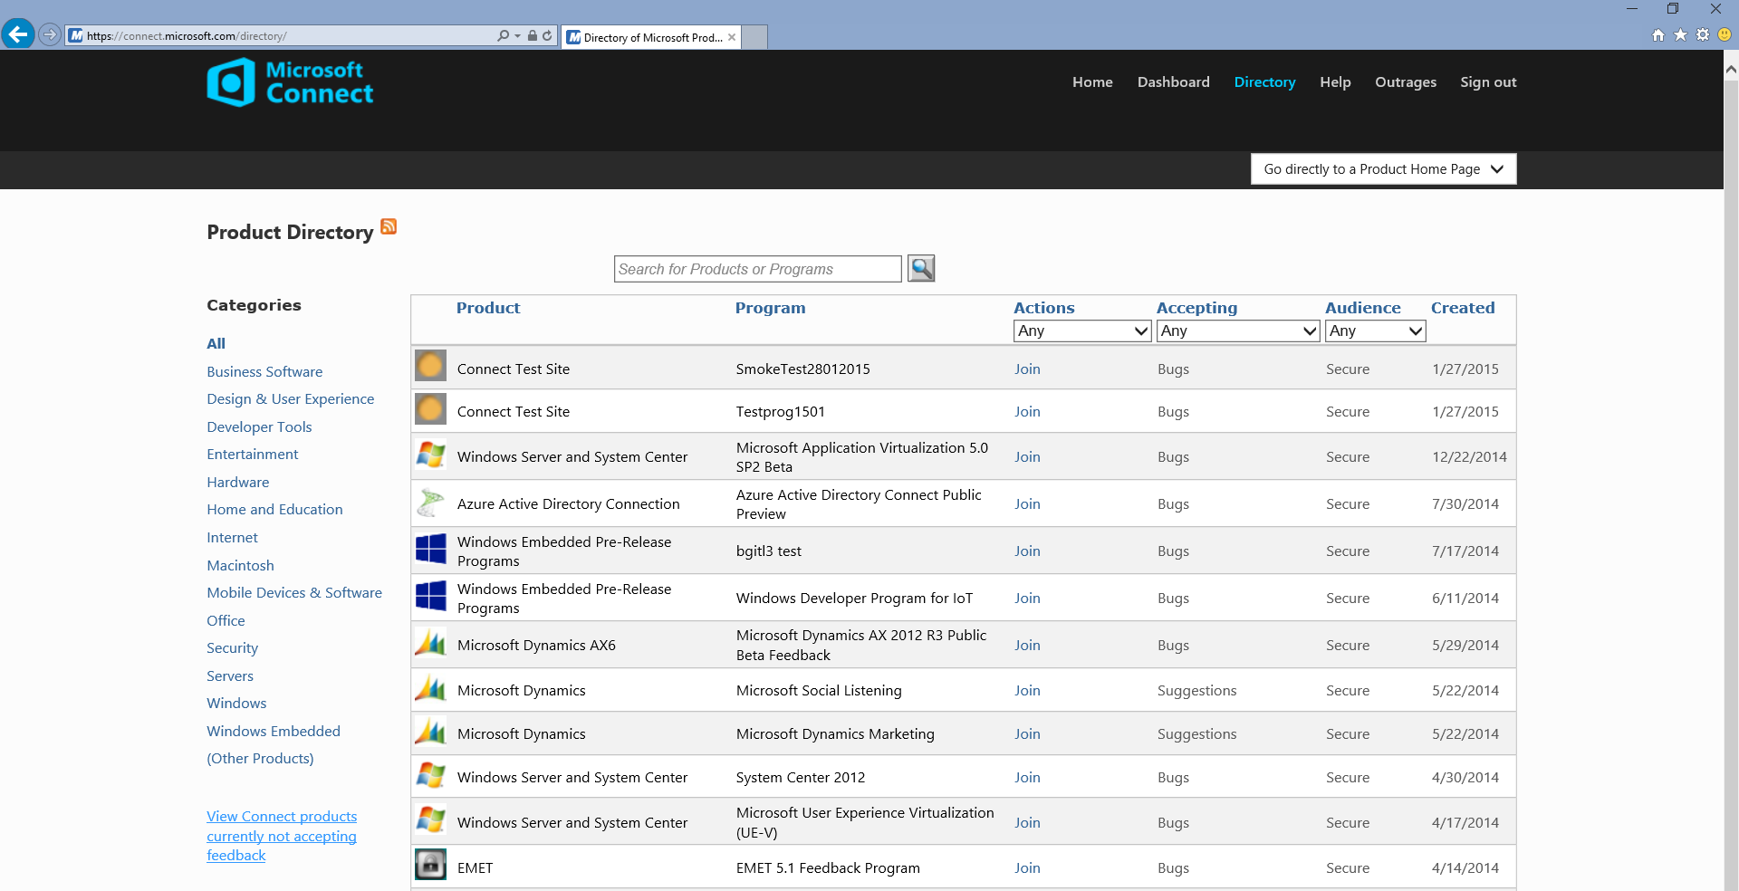The height and width of the screenshot is (891, 1739).
Task: Click the EMET product lock icon
Action: click(430, 865)
